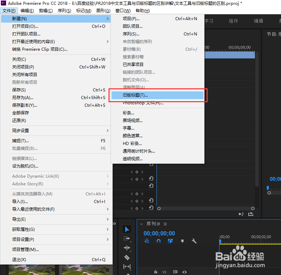Click the Effect Controls vertical scrollbar
Screen dimensions: 281x275
point(257,119)
